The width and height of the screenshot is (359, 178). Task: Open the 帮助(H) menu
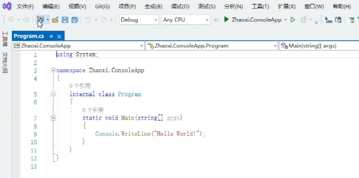(342, 6)
